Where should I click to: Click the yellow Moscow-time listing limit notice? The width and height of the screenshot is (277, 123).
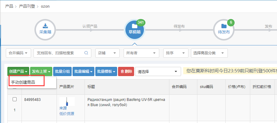click(x=230, y=71)
